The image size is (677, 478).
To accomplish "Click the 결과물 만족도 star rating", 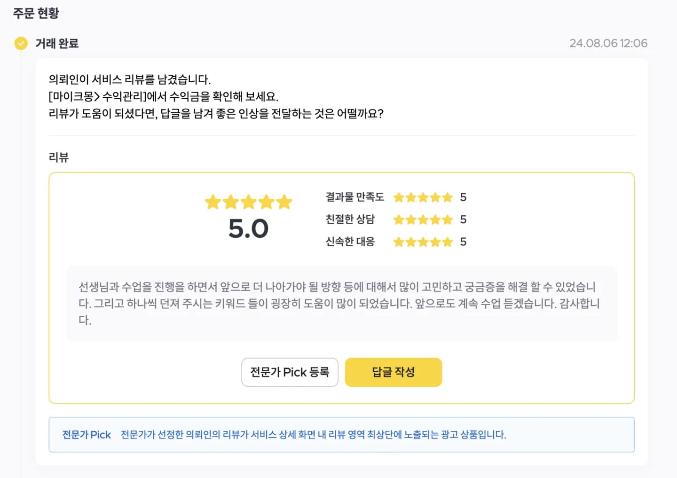I will [x=423, y=197].
